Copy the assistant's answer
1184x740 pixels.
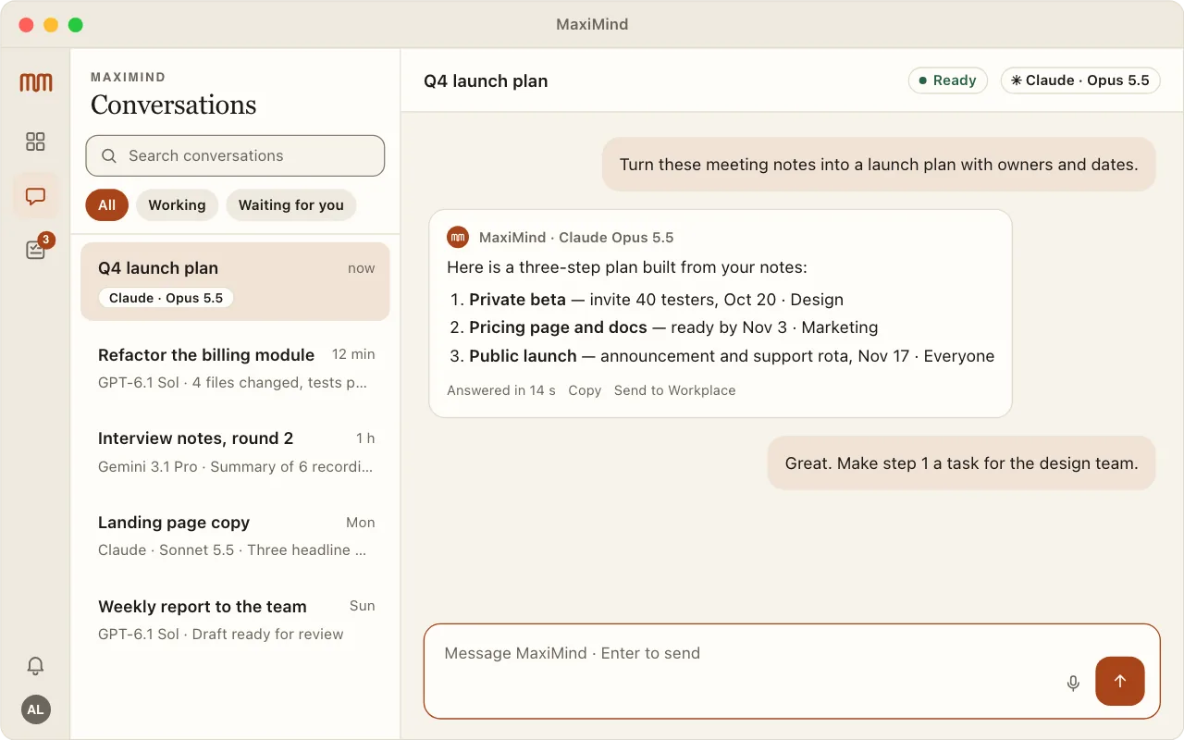pyautogui.click(x=585, y=390)
